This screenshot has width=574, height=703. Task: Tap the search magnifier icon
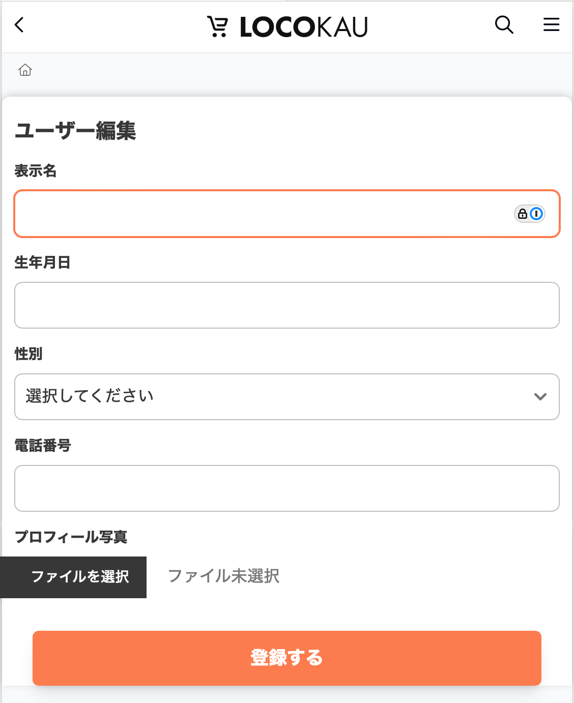pos(504,24)
